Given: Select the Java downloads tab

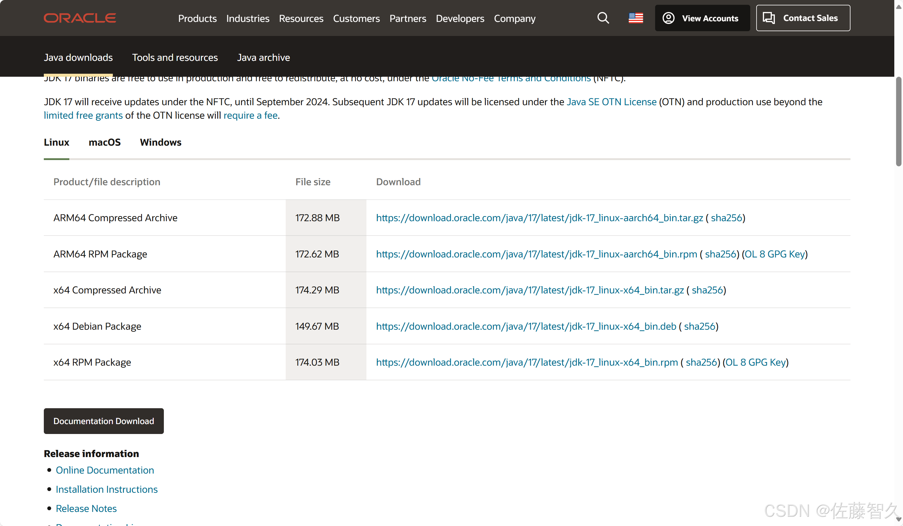Looking at the screenshot, I should point(78,57).
